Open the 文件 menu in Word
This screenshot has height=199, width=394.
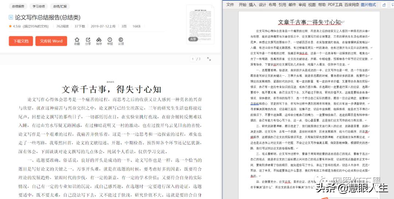click(x=230, y=4)
